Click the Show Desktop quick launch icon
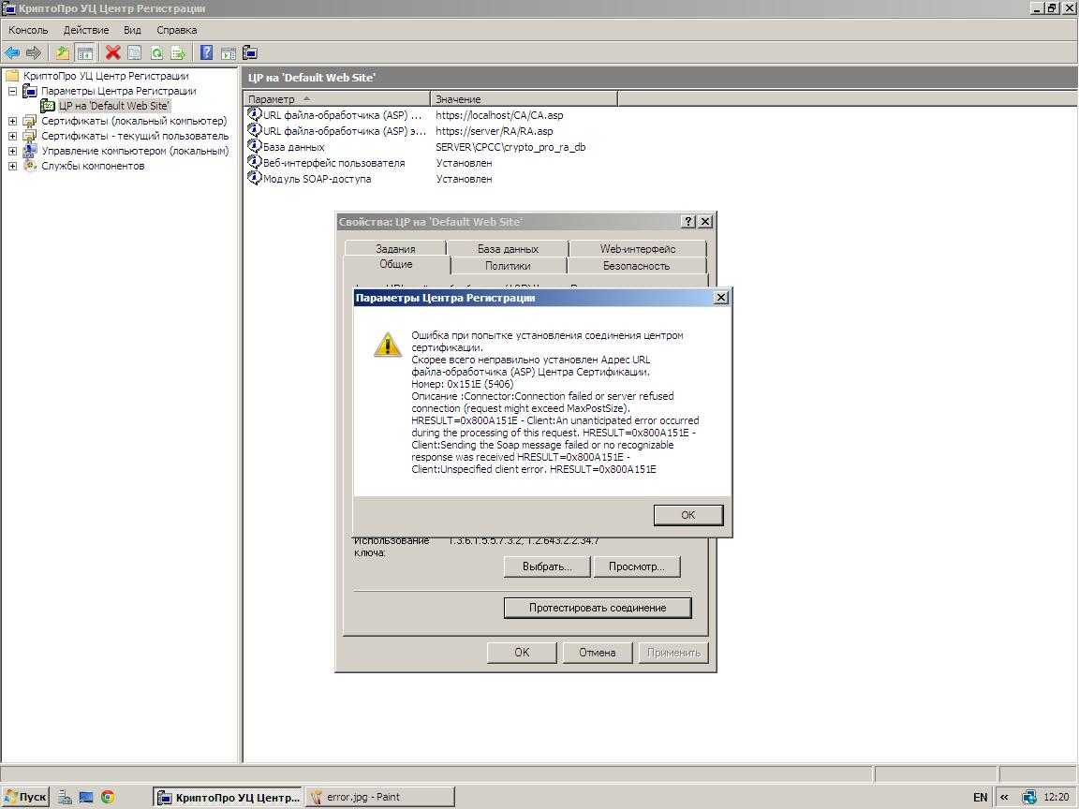The height and width of the screenshot is (809, 1079). click(86, 797)
